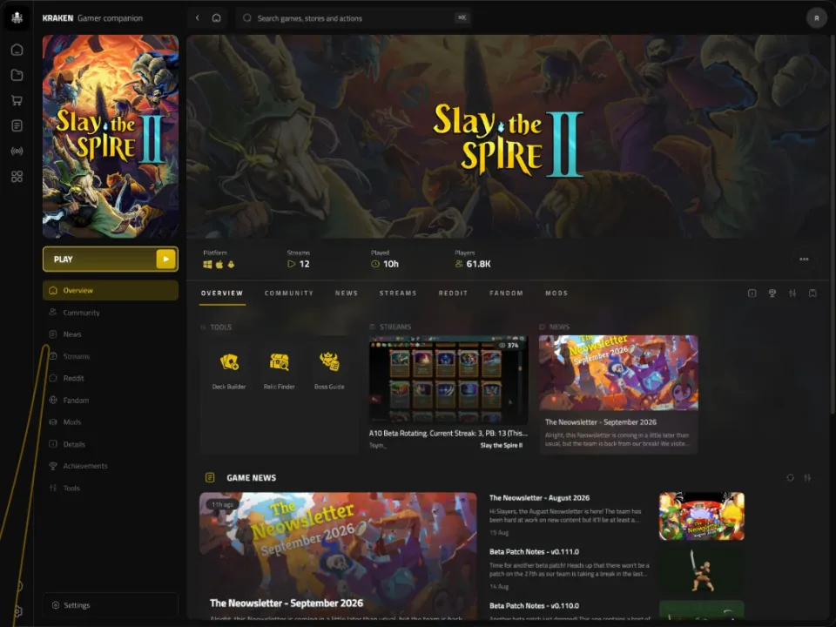Click the Streams count stat
Image resolution: width=836 pixels, height=627 pixels.
click(299, 260)
